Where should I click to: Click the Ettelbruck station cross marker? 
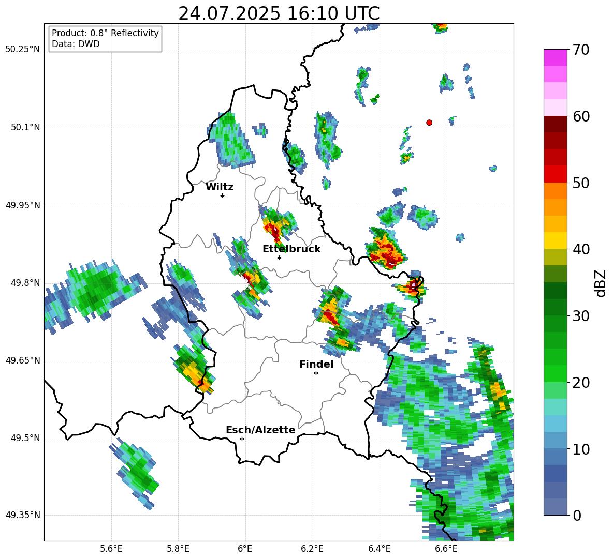click(279, 258)
